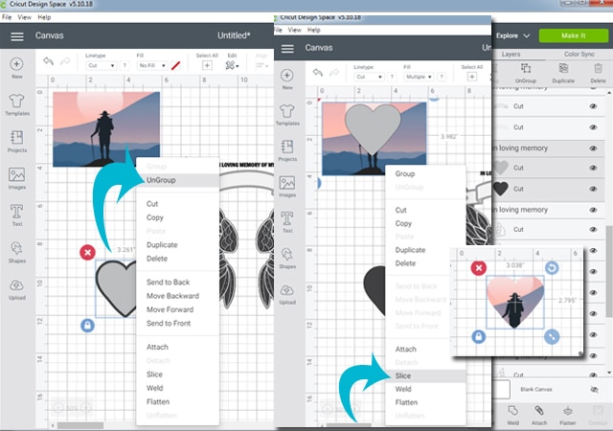Screen dimensions: 613x431
Task: Select hiker sunset image in back window
Action: pyautogui.click(x=106, y=129)
